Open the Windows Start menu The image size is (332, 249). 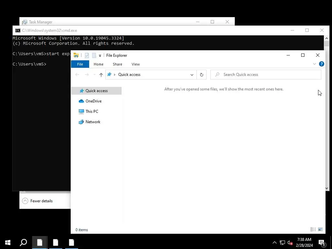click(8, 242)
